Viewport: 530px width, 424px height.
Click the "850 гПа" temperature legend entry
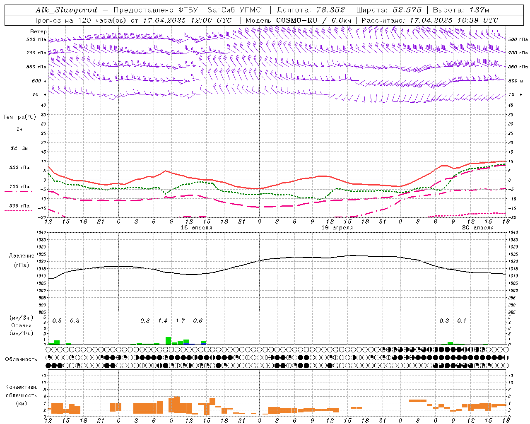(19, 168)
